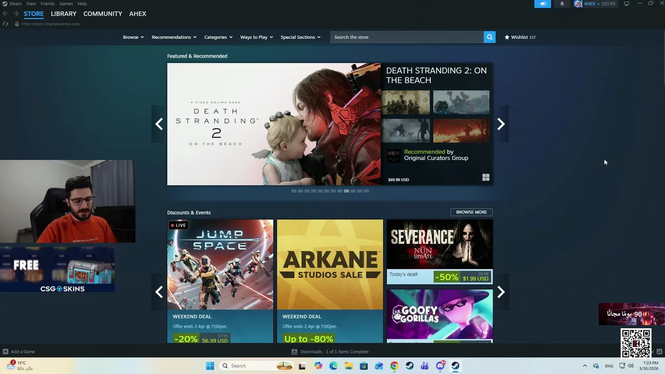Open the Death Stranding 2 main capsule image

(x=274, y=124)
